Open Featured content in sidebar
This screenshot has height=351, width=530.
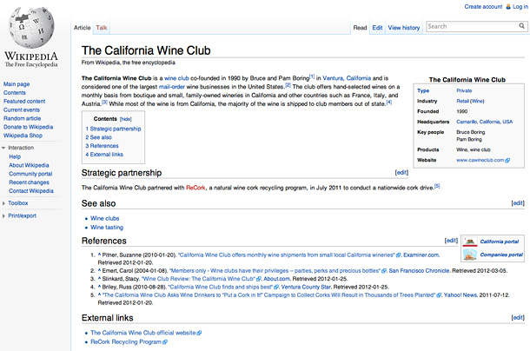24,102
